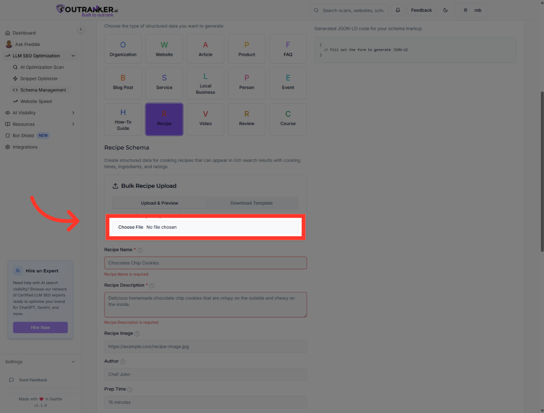Click the Choose File upload button

click(130, 227)
